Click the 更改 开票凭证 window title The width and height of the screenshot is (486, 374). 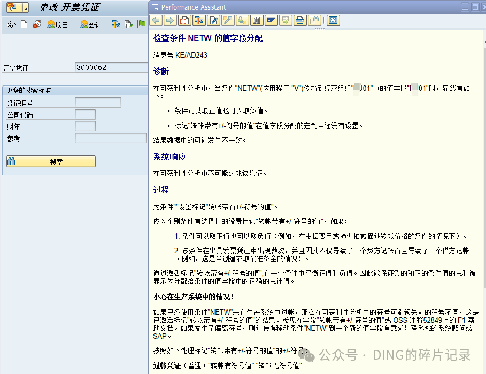tap(69, 7)
